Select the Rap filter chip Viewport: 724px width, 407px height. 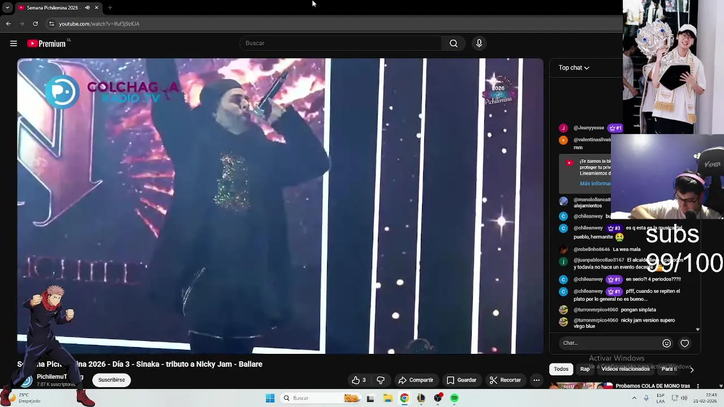(585, 369)
